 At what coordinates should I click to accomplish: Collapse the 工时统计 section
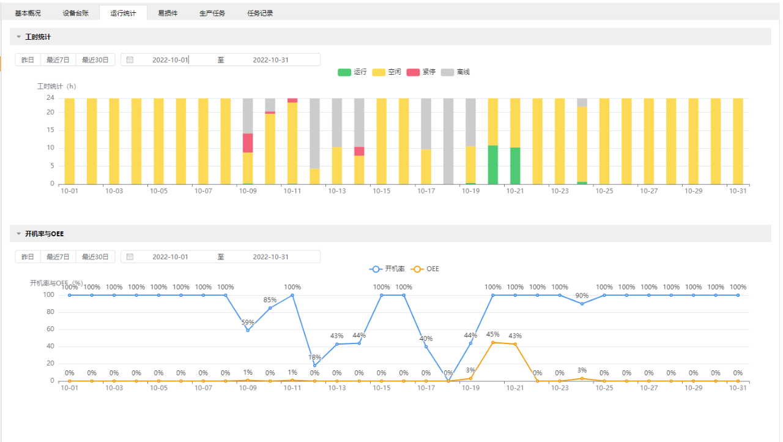click(19, 37)
